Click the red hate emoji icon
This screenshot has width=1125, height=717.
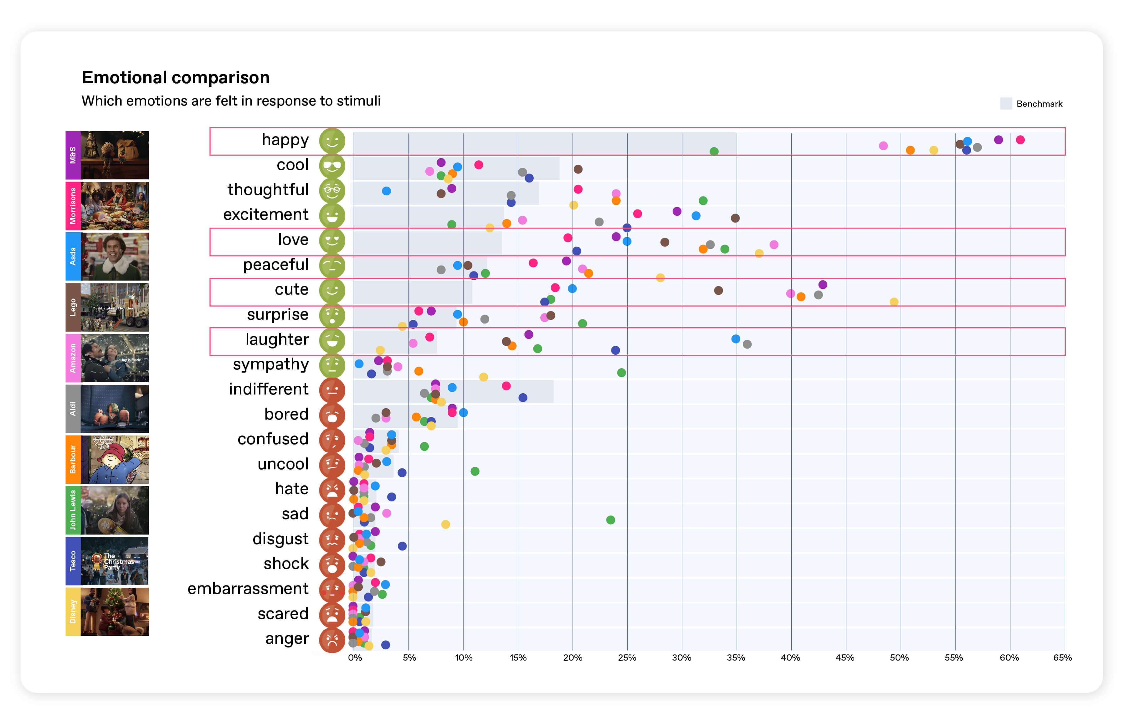pos(332,490)
